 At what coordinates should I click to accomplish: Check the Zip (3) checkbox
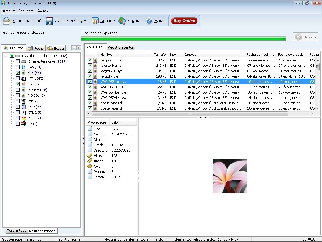[18, 124]
